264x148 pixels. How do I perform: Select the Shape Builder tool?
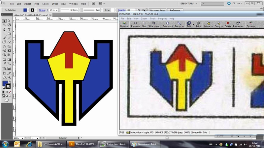point(4,55)
